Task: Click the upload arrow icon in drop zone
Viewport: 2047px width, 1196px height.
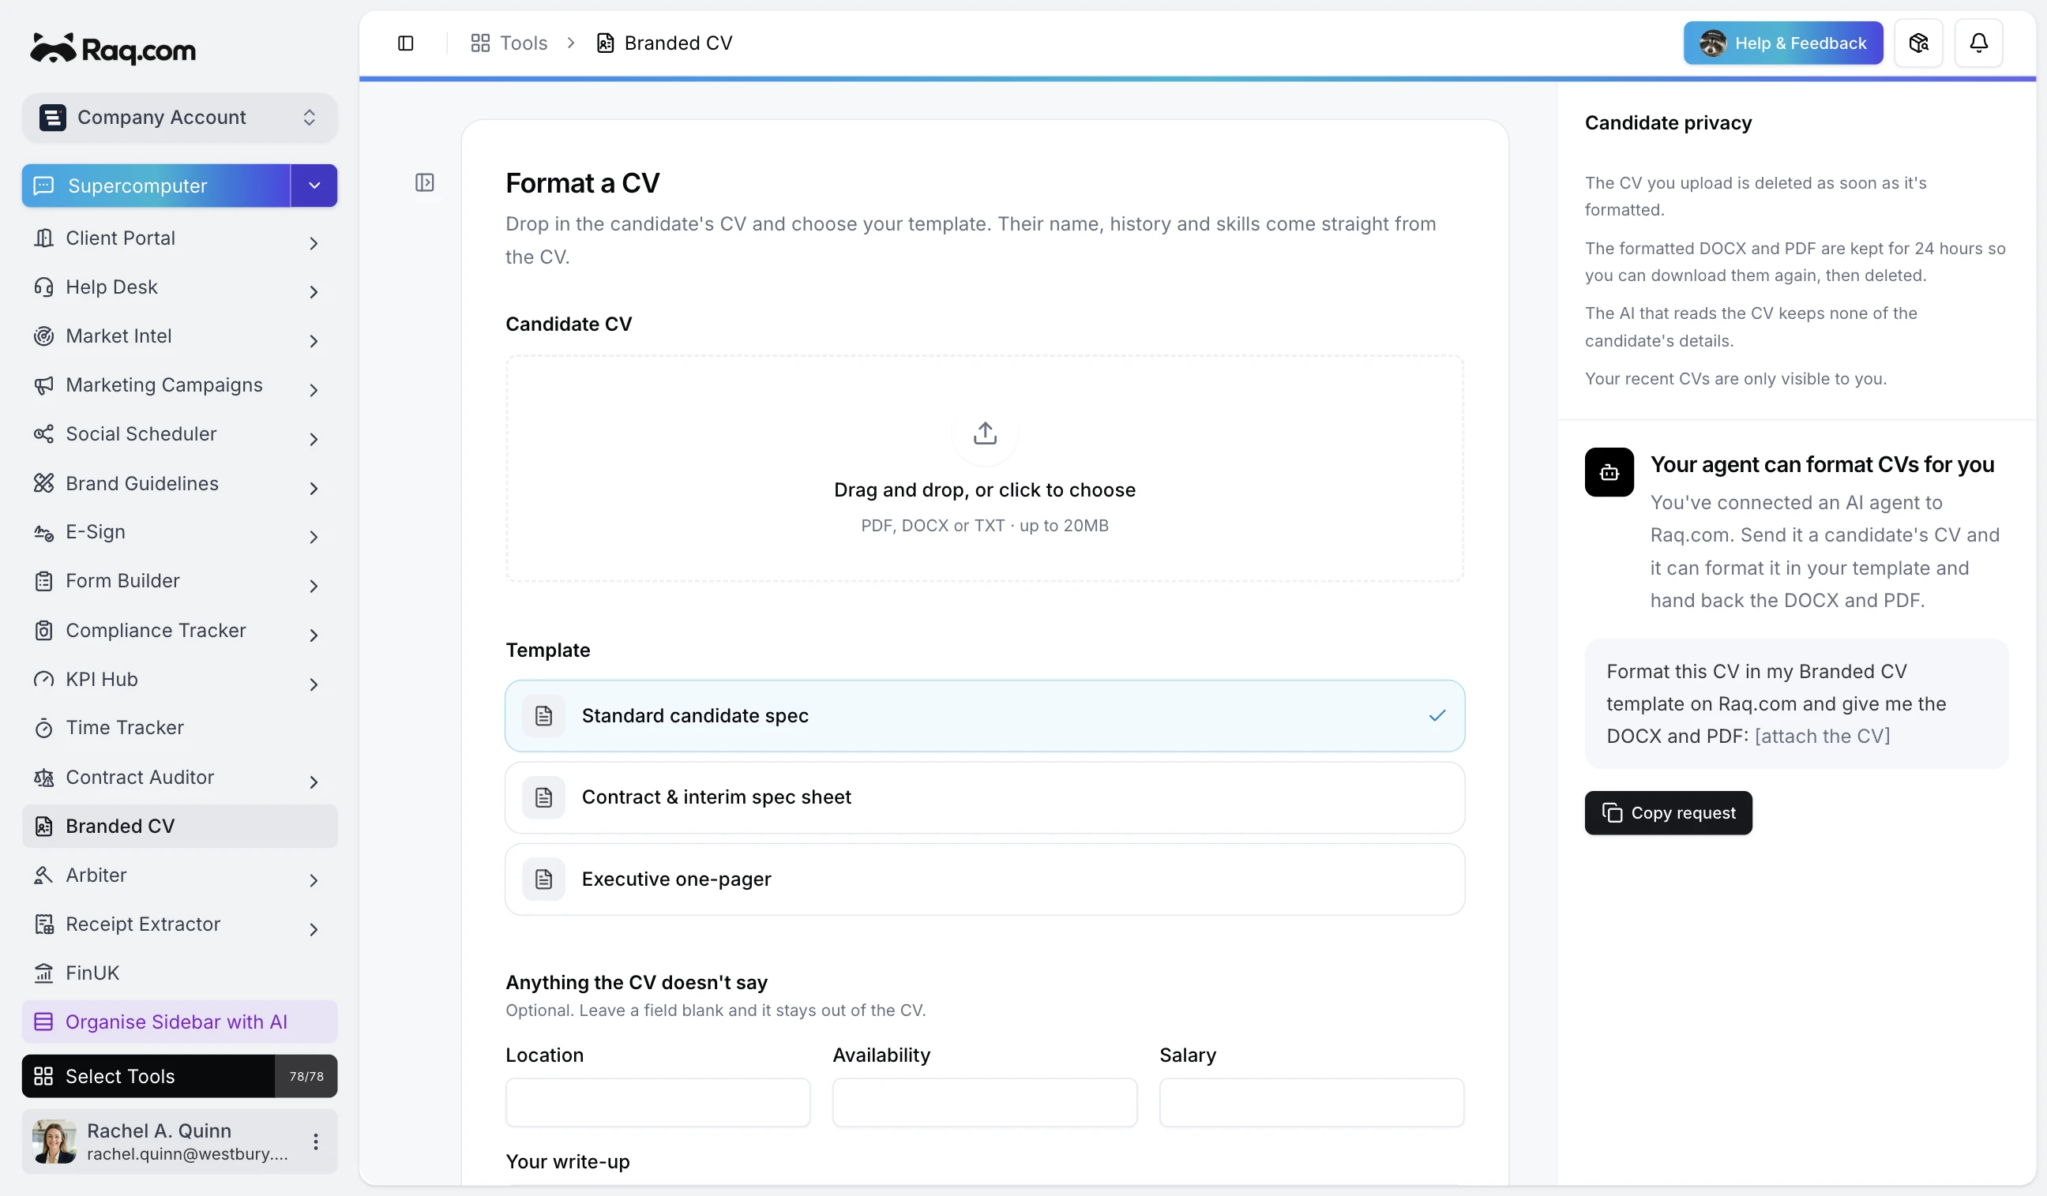Action: click(985, 433)
